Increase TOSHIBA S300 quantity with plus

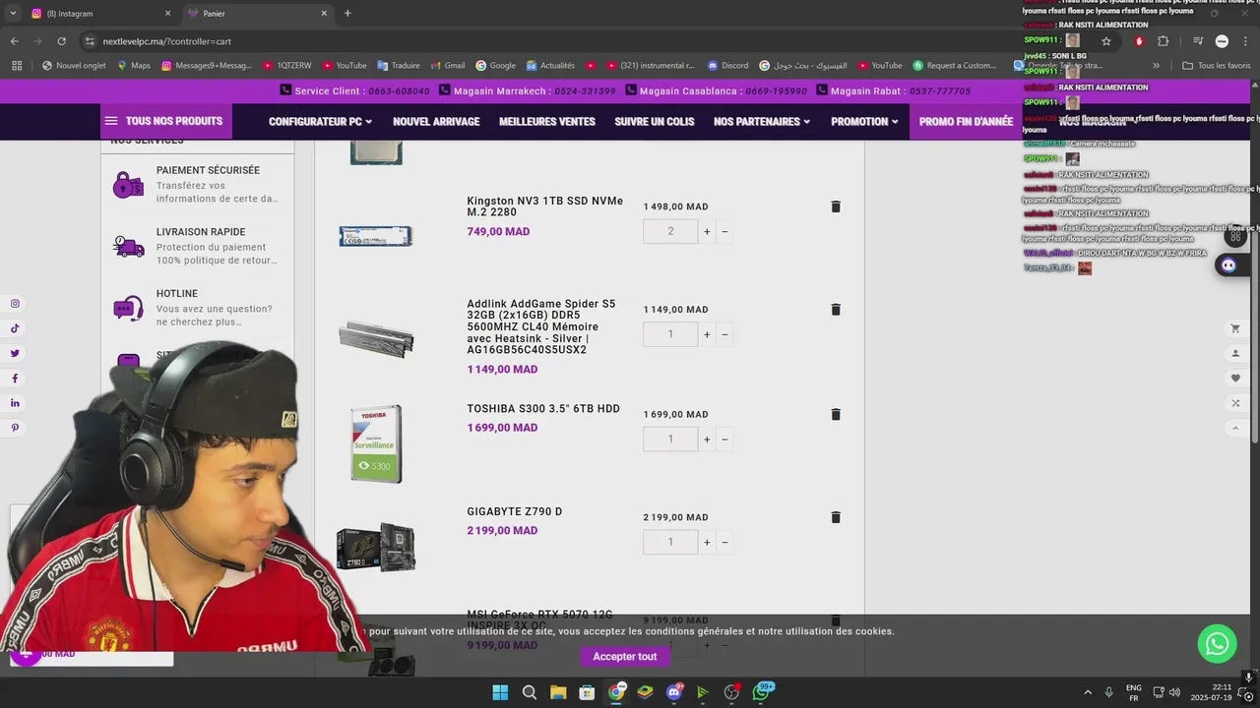click(707, 440)
